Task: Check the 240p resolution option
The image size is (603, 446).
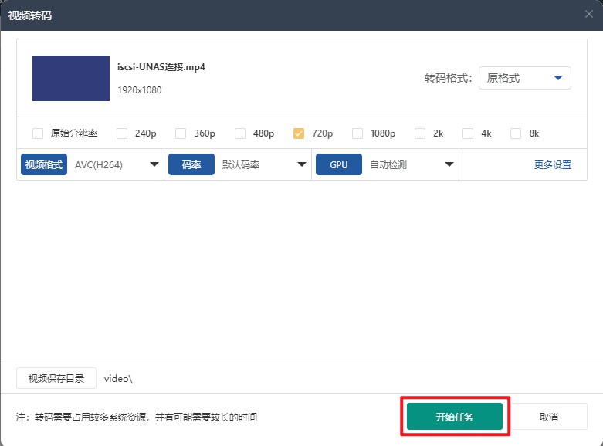Action: pos(122,133)
